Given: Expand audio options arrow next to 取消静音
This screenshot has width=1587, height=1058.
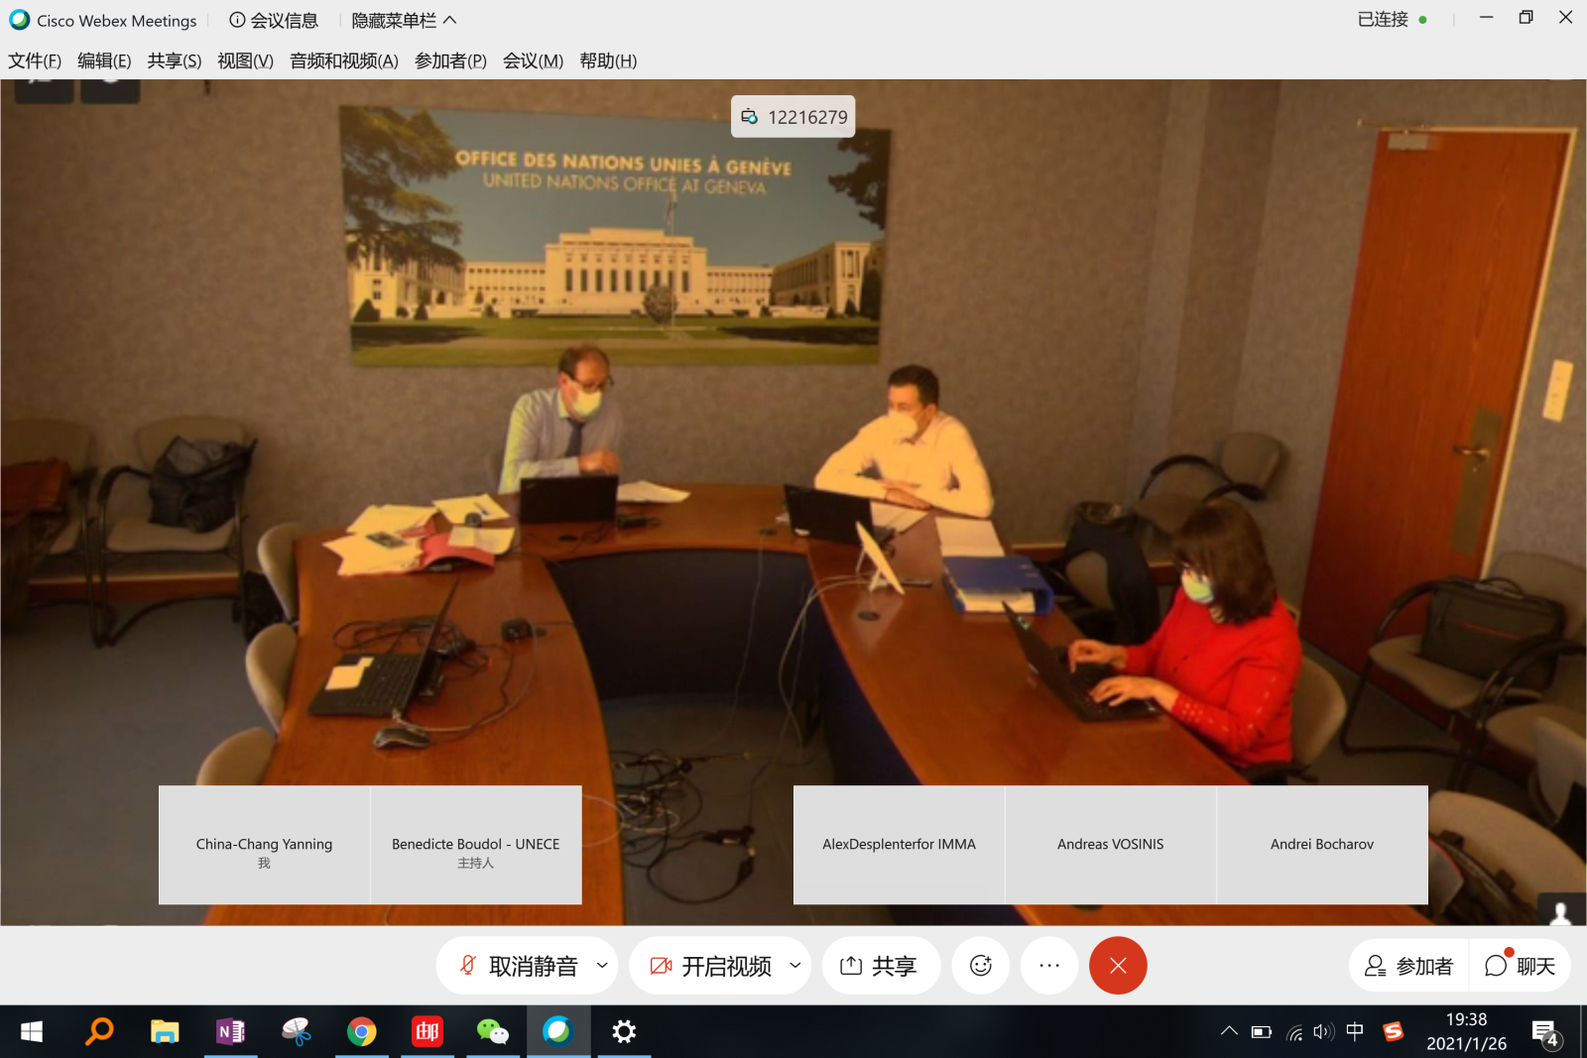Looking at the screenshot, I should click(602, 966).
